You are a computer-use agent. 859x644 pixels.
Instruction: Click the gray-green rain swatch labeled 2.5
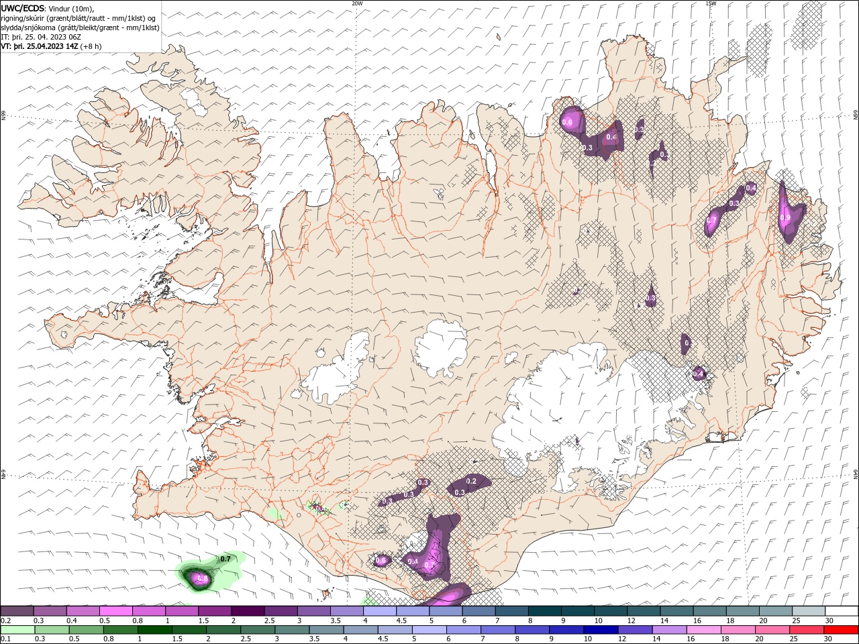point(258,630)
